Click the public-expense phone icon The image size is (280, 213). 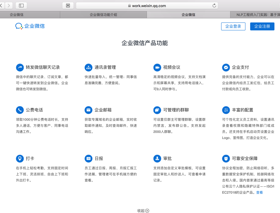[20, 110]
